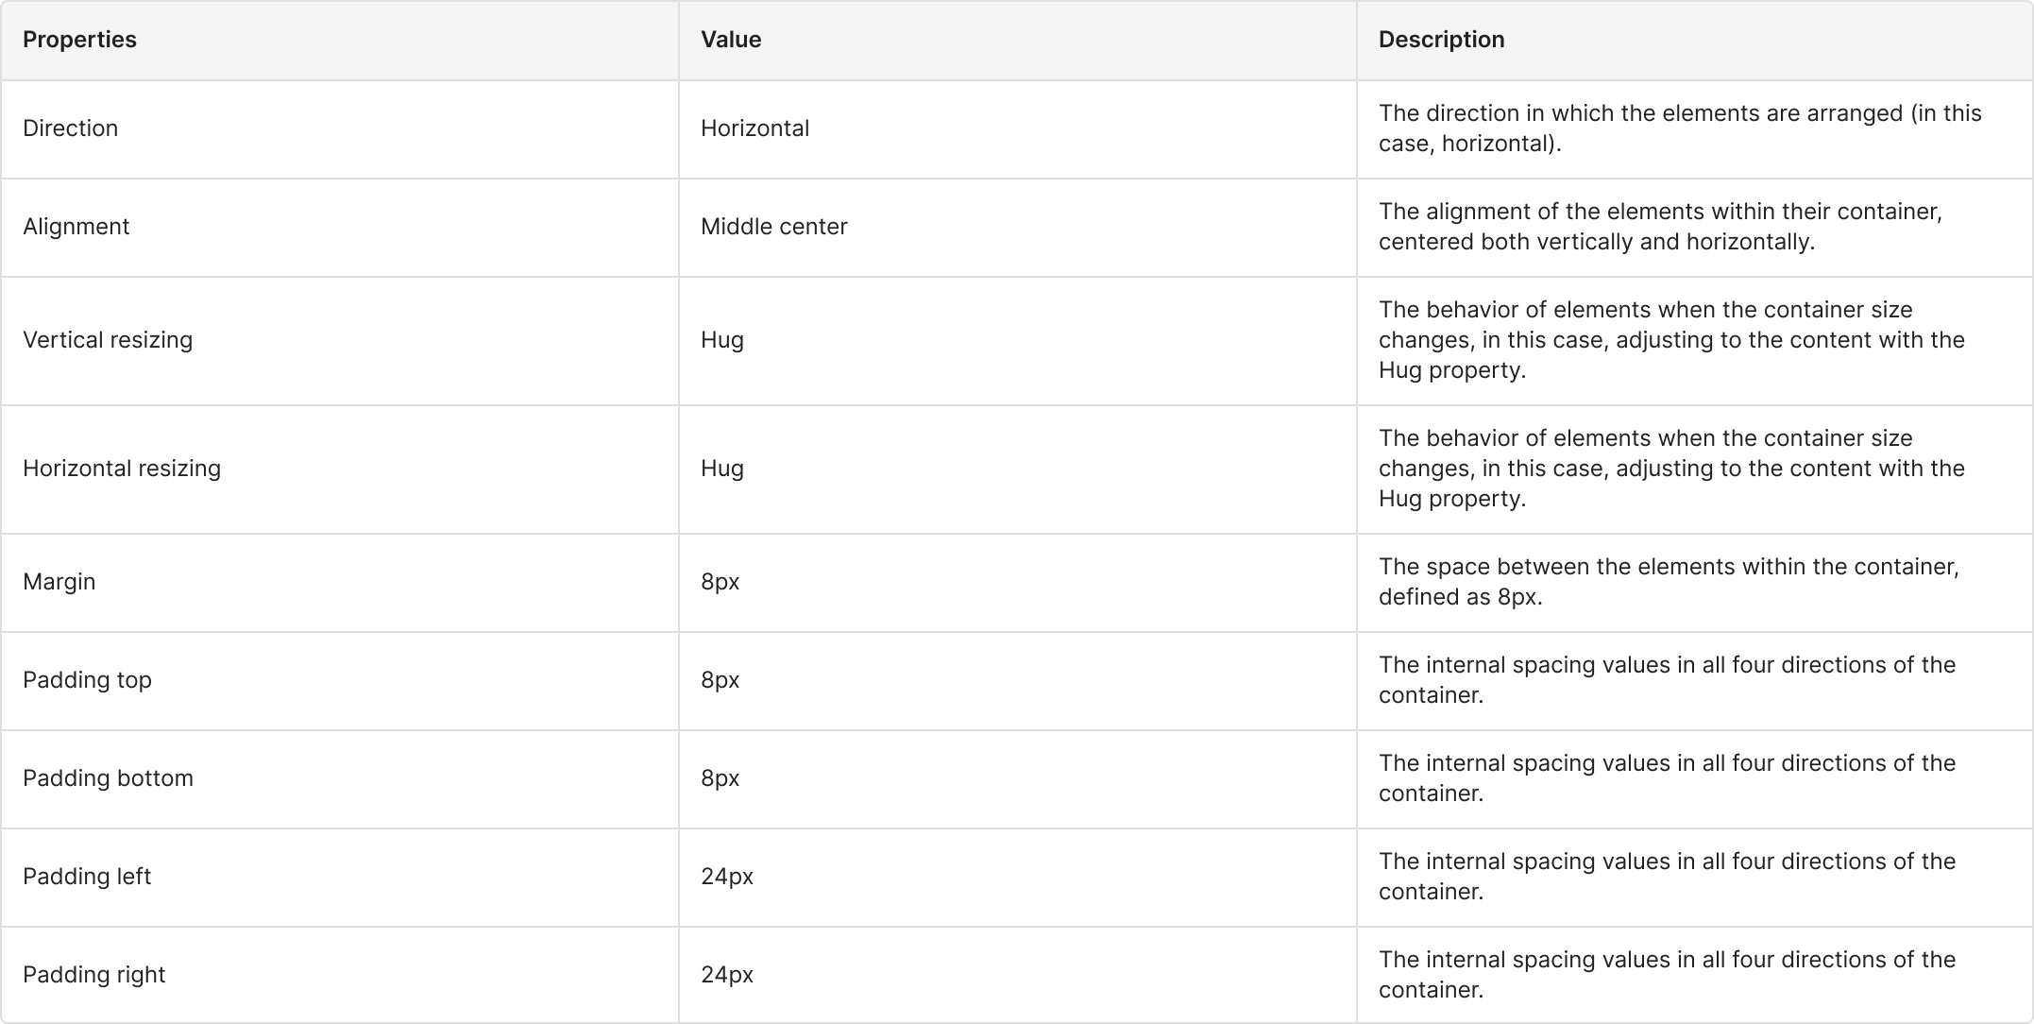Screen dimensions: 2034x1024
Task: Select the Padding right property cell
Action: click(x=94, y=975)
